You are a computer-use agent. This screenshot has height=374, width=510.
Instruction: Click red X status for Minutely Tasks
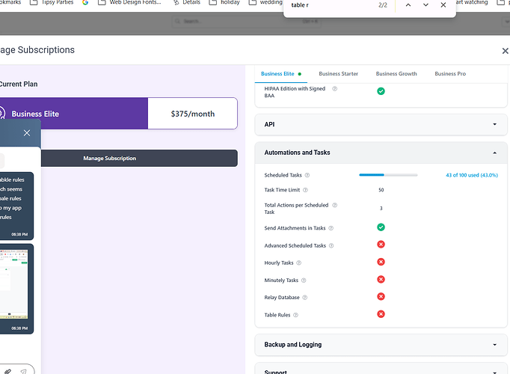pos(381,280)
